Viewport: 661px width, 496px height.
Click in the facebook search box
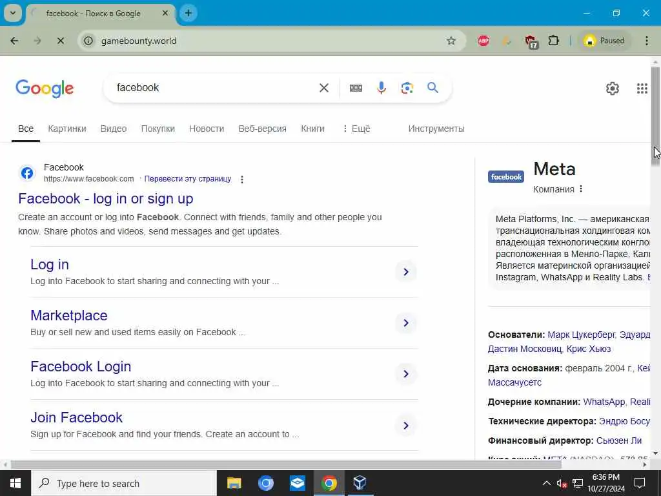click(215, 88)
